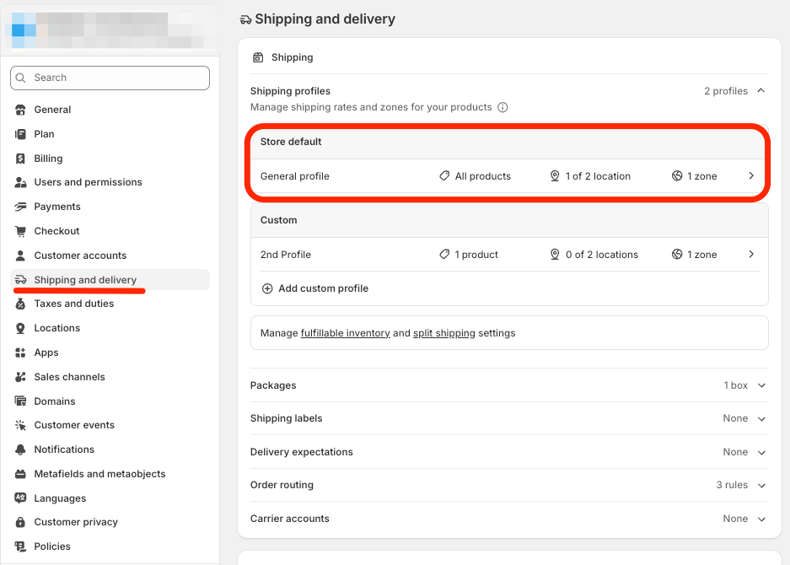This screenshot has height=565, width=790.
Task: Click the tag icon next to All products
Action: pos(444,176)
